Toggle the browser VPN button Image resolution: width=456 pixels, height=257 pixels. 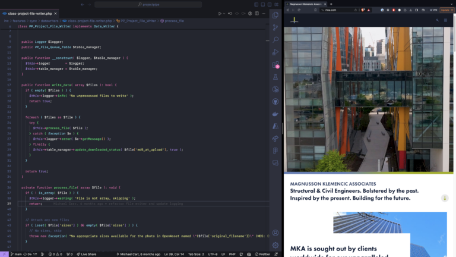(x=433, y=10)
